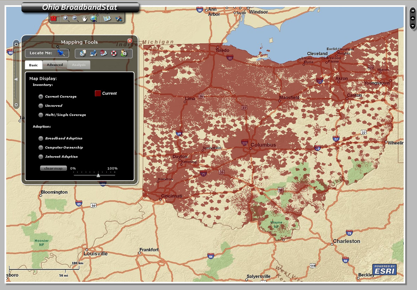417x290 pixels.
Task: Choose the Broadband Adoption radio button
Action: (41, 138)
